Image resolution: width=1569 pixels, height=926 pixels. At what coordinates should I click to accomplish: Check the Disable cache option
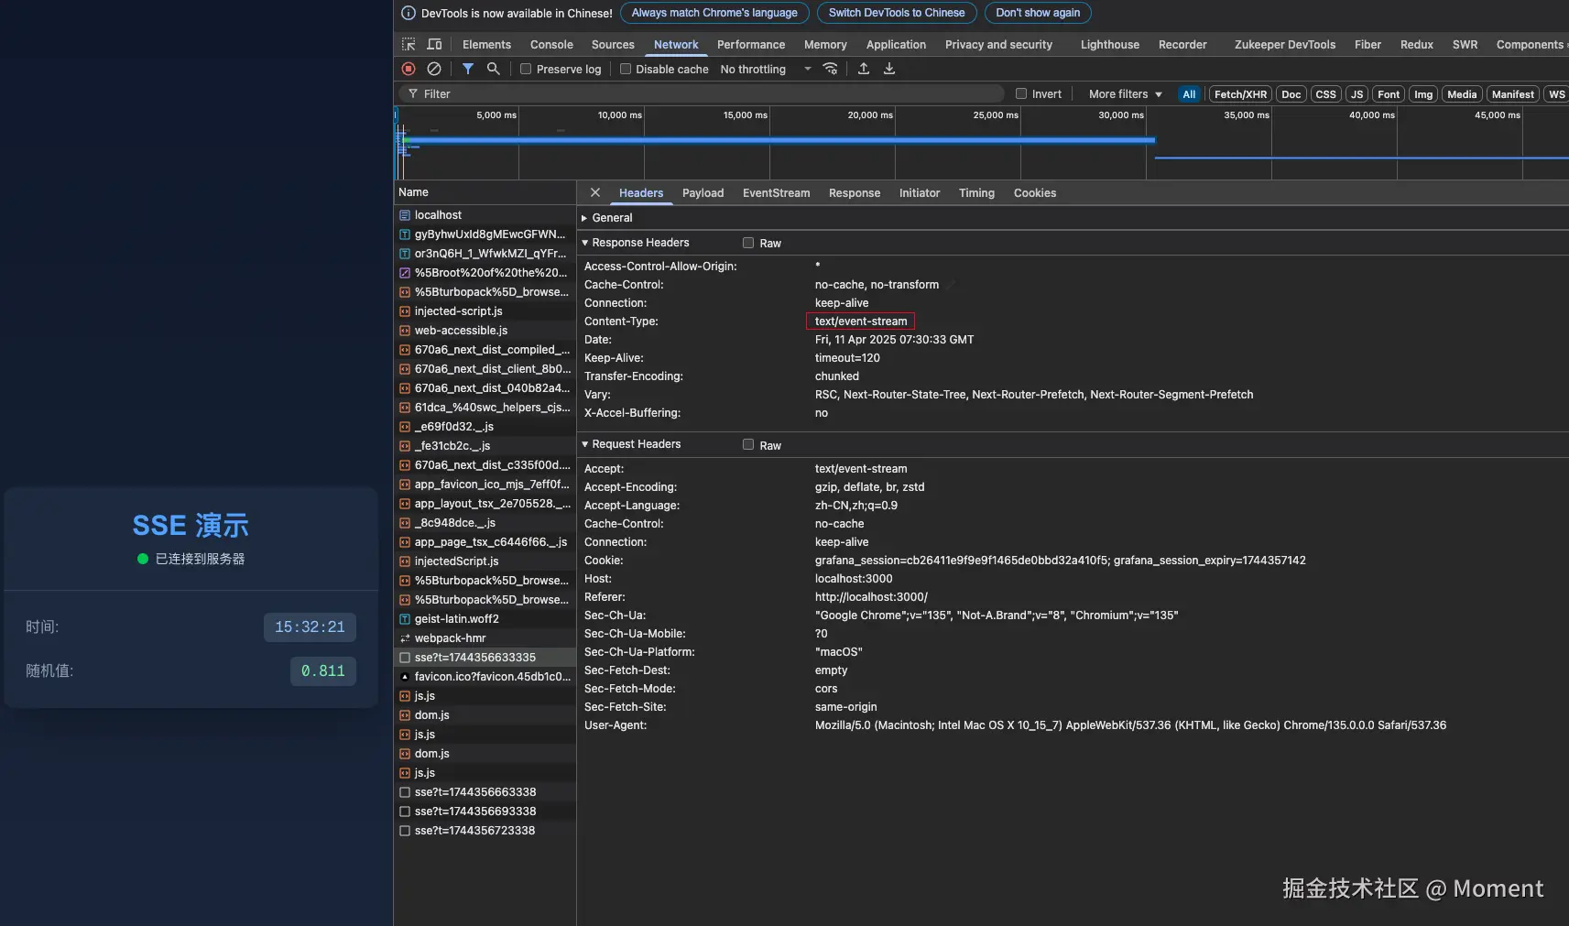(x=626, y=69)
